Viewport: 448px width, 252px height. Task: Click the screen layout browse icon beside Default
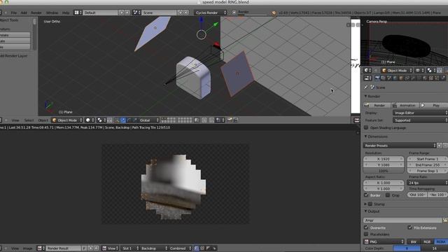[78, 13]
